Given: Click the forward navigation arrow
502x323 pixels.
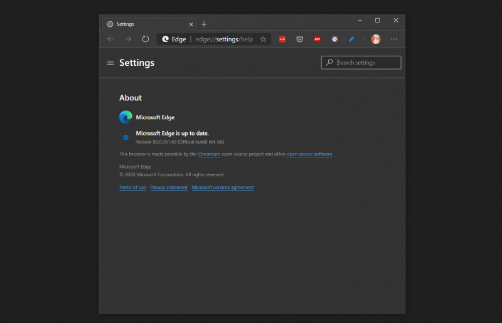Looking at the screenshot, I should pyautogui.click(x=128, y=39).
